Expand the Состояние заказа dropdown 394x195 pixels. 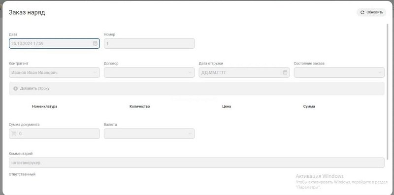click(x=339, y=72)
